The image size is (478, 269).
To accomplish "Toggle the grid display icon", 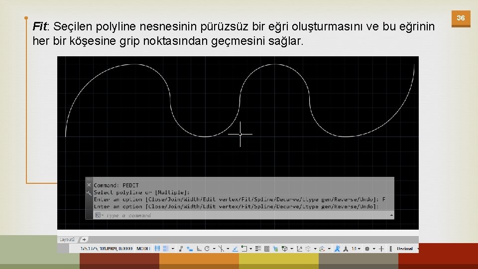I will pos(157,249).
